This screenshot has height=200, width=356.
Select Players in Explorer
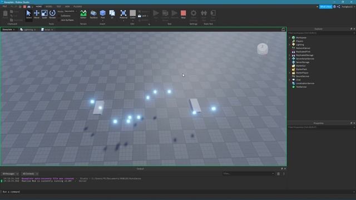(299, 41)
